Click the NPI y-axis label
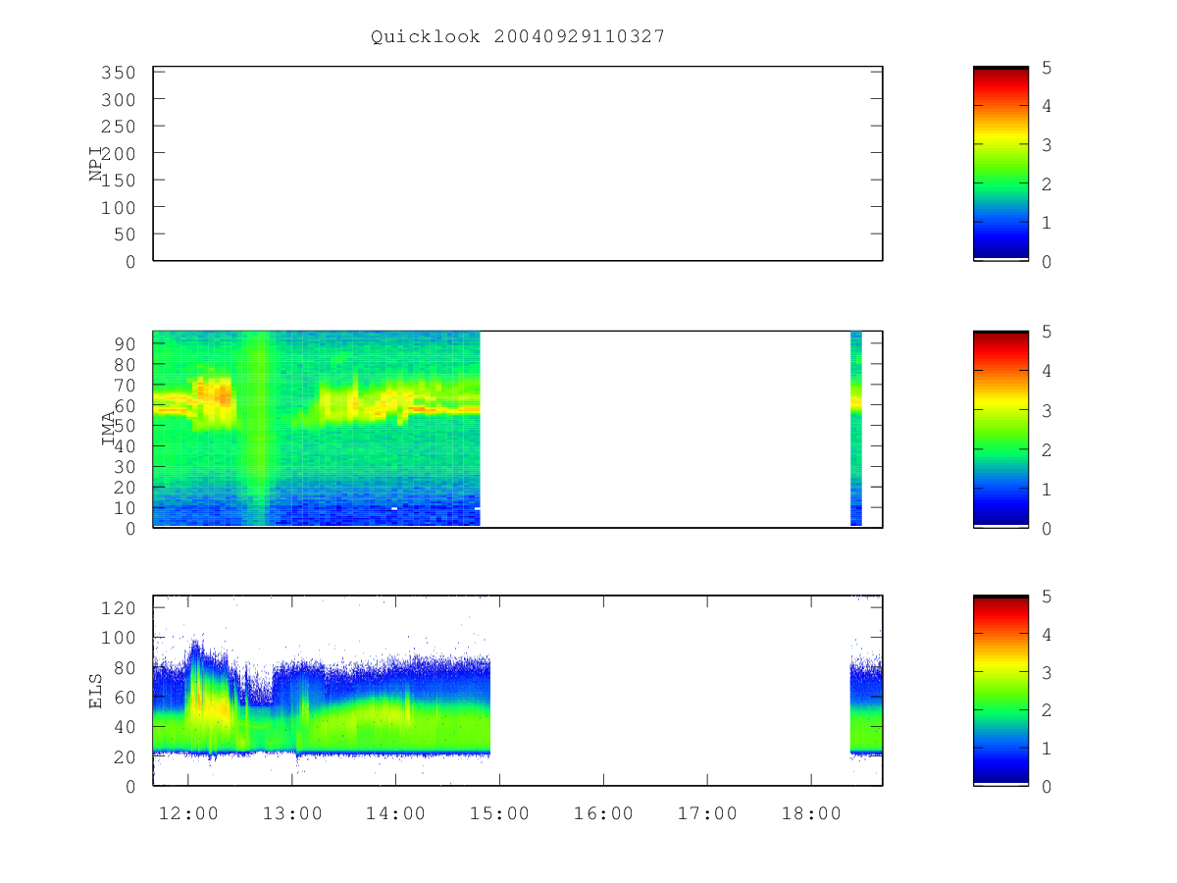 coord(97,165)
